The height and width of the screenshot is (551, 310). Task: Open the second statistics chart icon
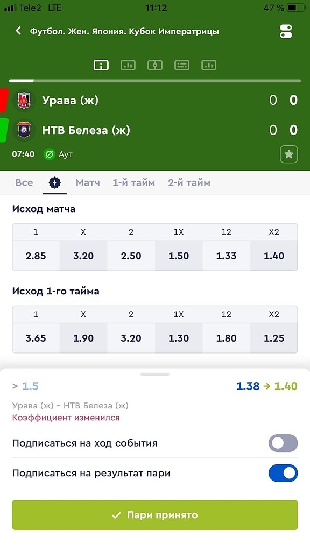click(x=128, y=65)
